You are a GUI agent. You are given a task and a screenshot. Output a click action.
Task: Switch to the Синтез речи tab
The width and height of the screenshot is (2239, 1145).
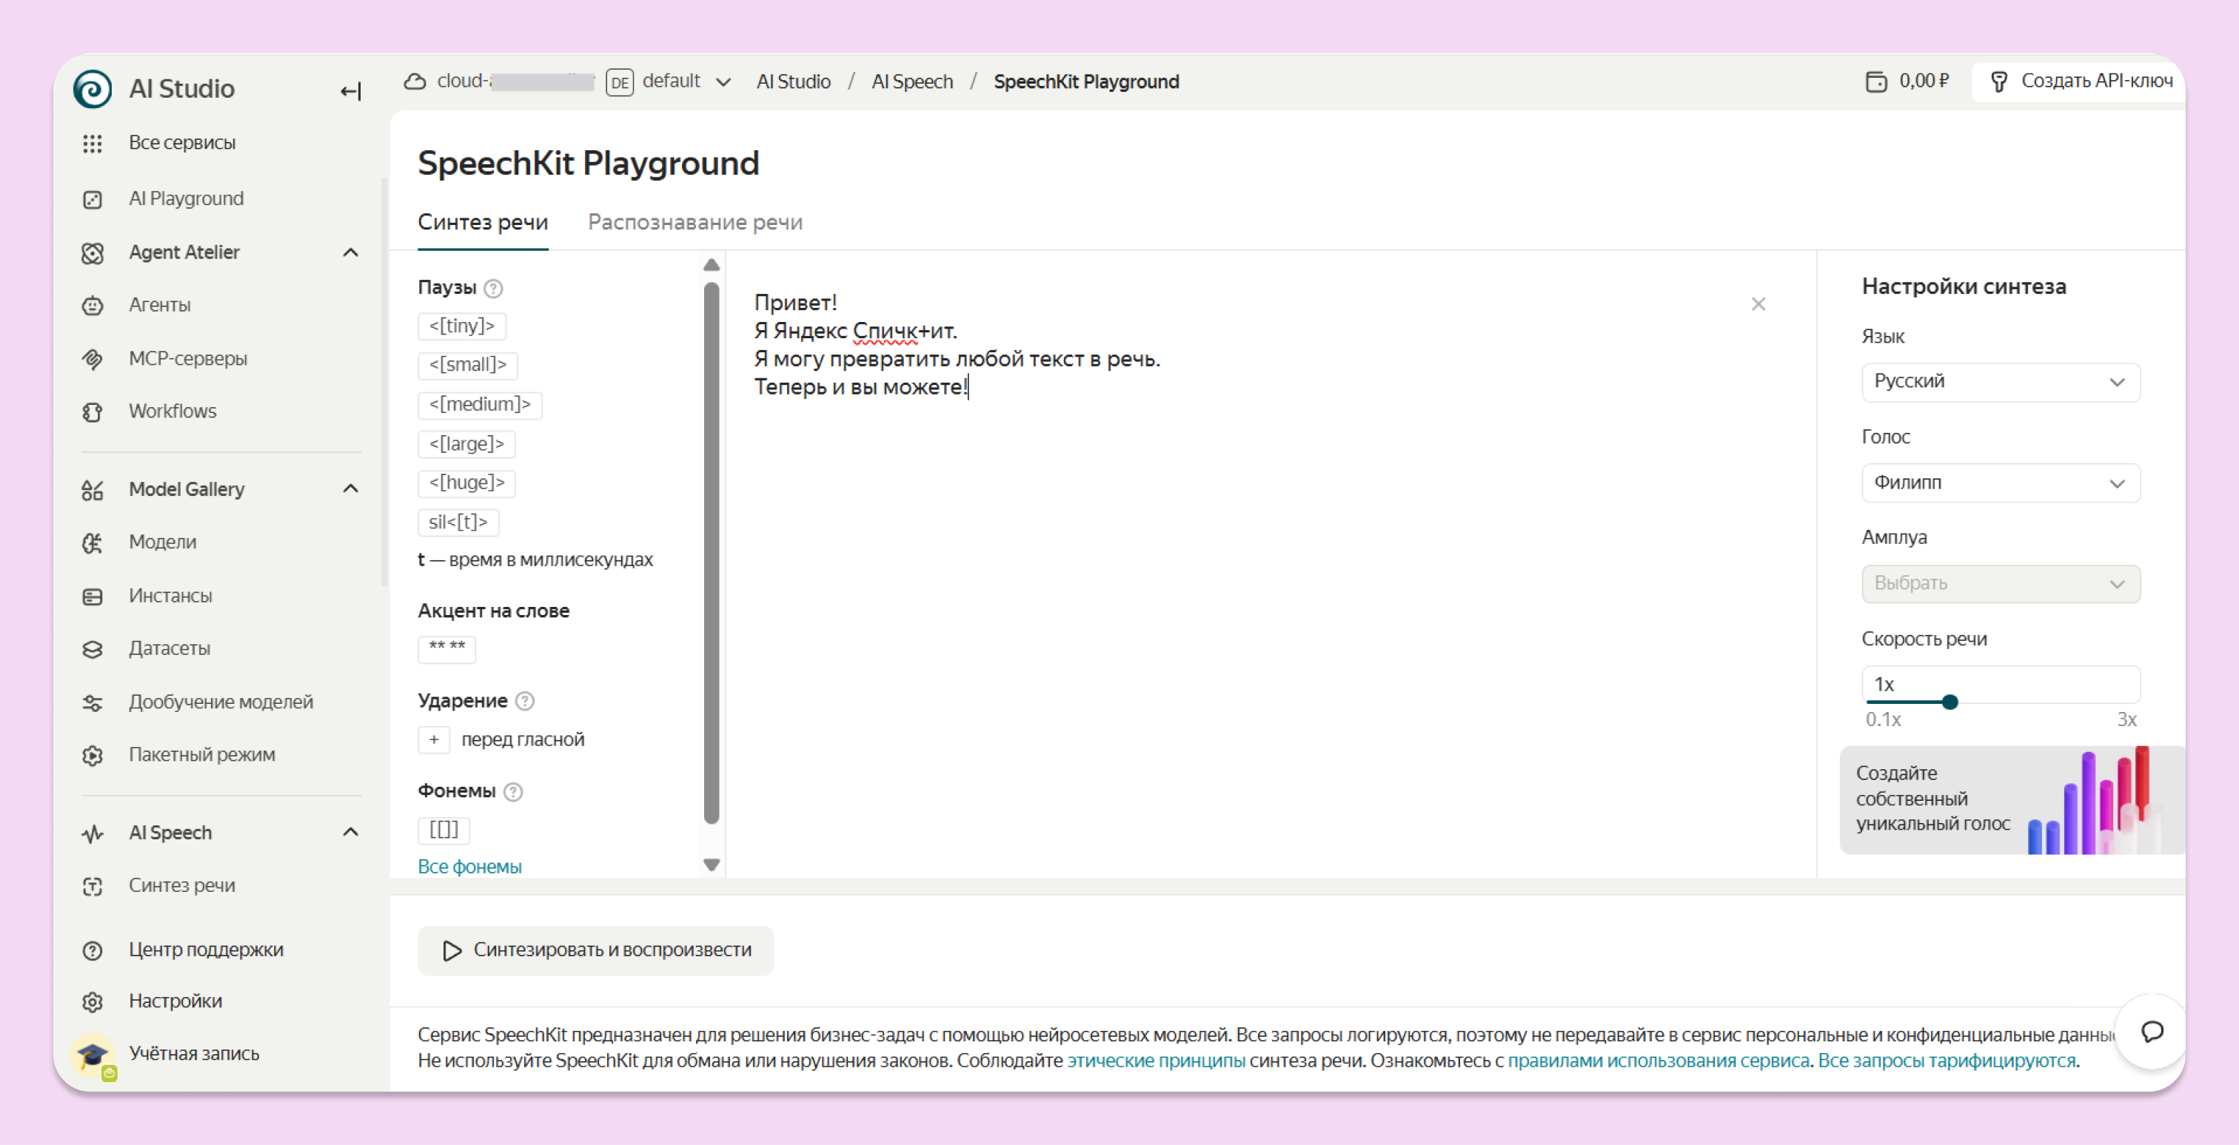tap(483, 222)
